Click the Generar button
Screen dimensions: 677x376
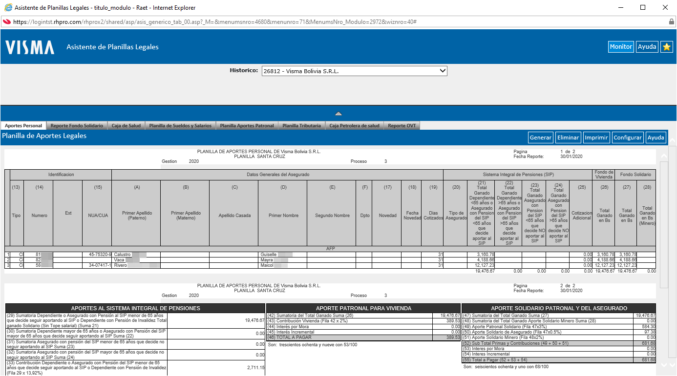pyautogui.click(x=541, y=138)
